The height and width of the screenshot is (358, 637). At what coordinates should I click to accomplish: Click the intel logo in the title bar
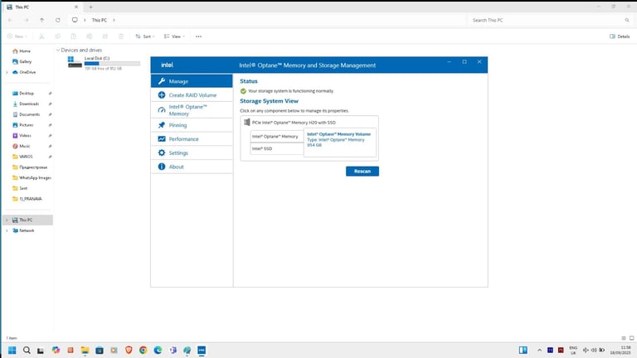tap(167, 65)
